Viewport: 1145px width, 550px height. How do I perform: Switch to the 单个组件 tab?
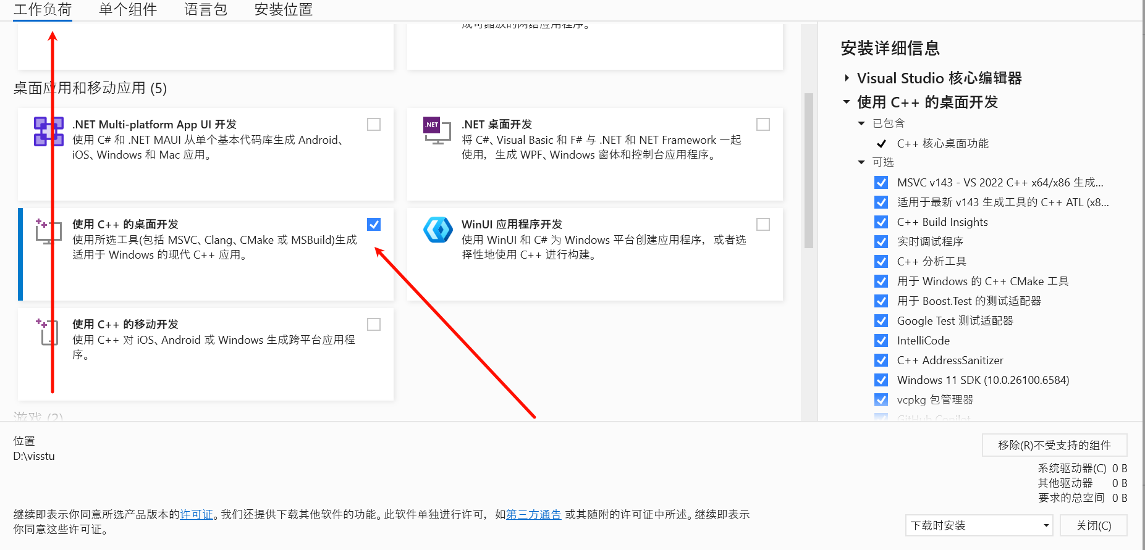128,10
